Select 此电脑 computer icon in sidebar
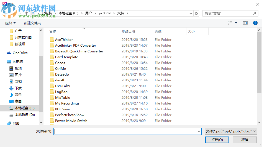 click(x=9, y=62)
